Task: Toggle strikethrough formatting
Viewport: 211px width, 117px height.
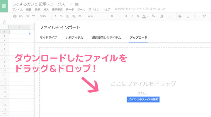Action: coord(138,16)
